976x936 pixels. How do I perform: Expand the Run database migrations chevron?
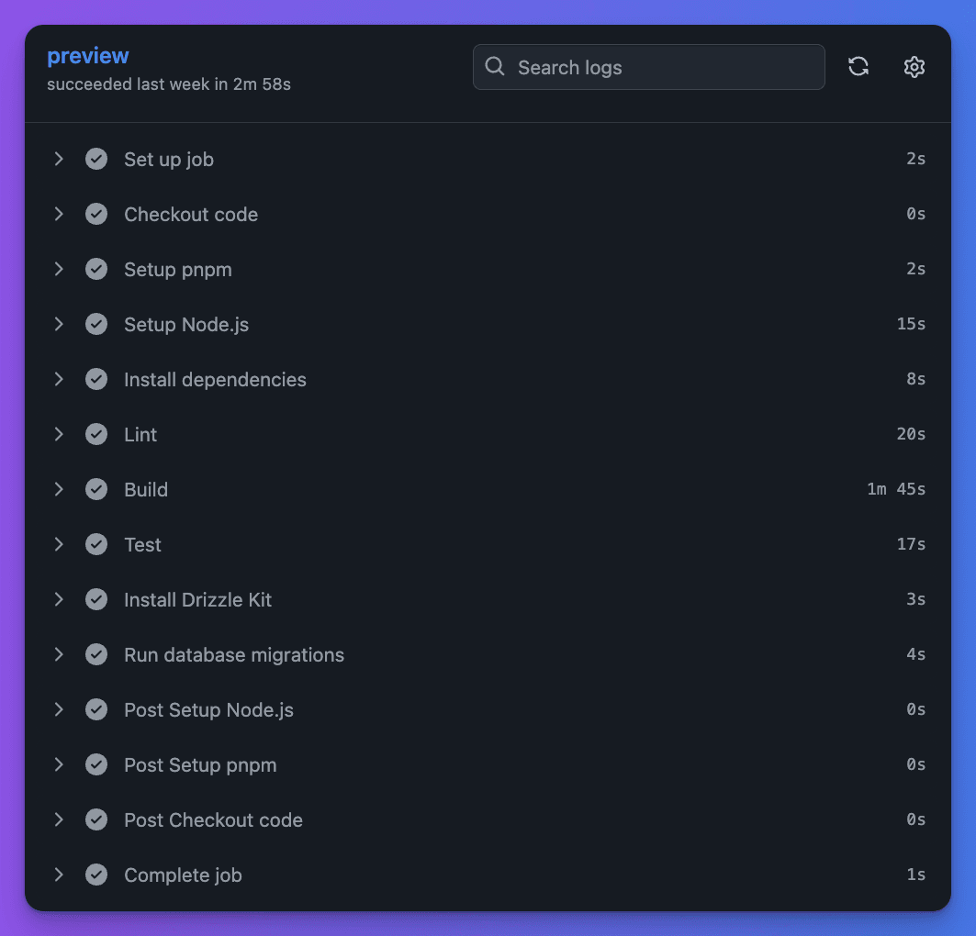pyautogui.click(x=59, y=654)
